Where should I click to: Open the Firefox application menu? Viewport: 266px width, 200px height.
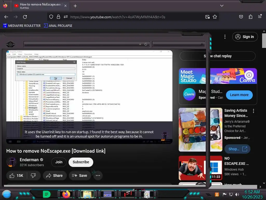(260, 16)
